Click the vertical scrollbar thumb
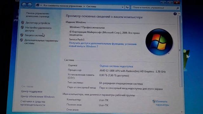Viewport: 203px width, 114px height. click(x=180, y=51)
